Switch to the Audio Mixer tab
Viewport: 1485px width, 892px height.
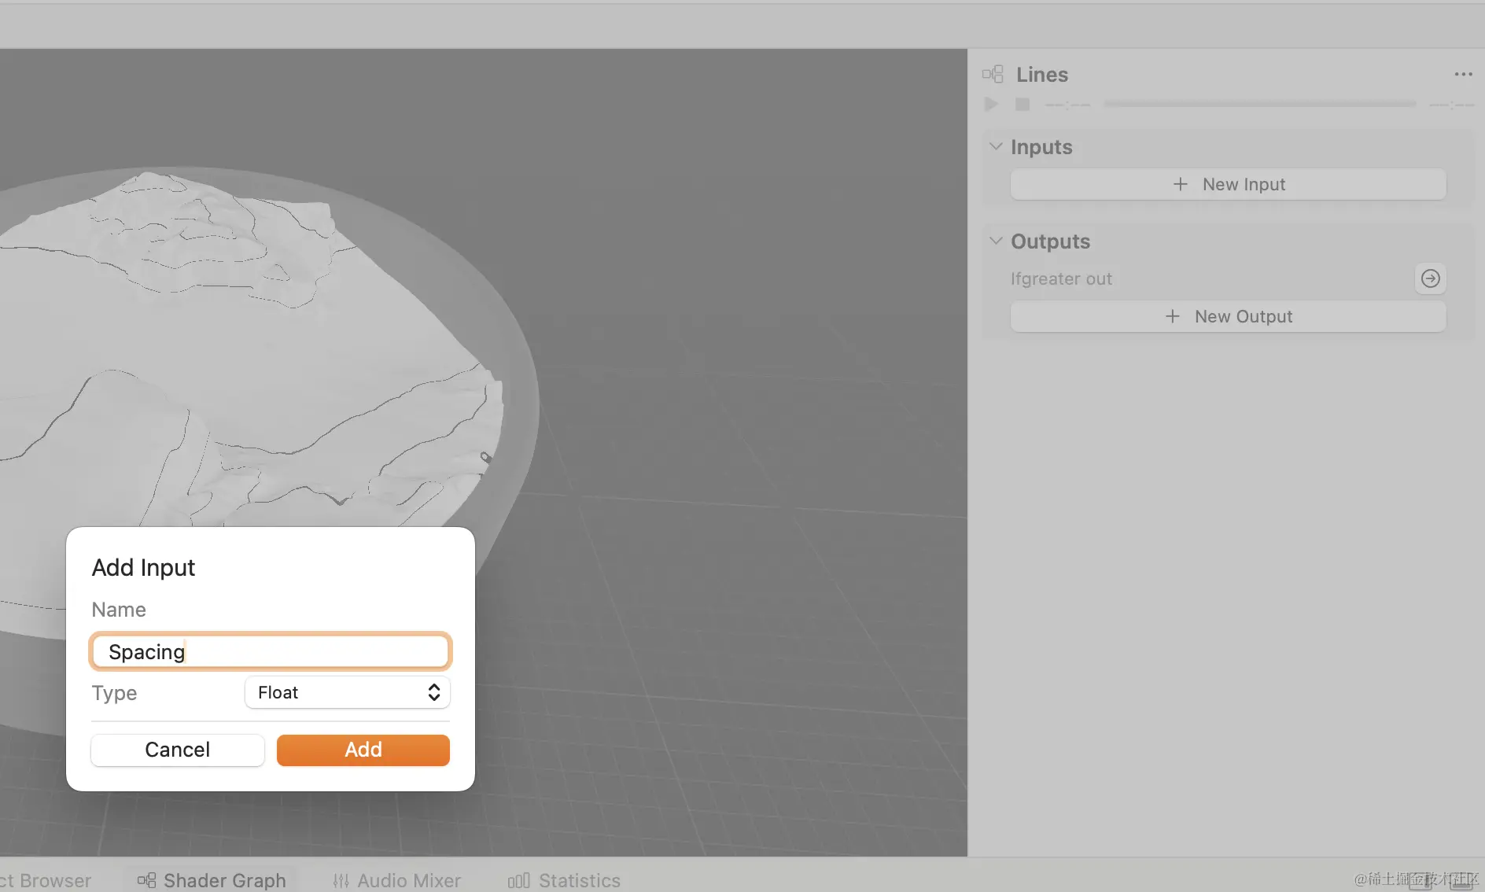(x=397, y=880)
